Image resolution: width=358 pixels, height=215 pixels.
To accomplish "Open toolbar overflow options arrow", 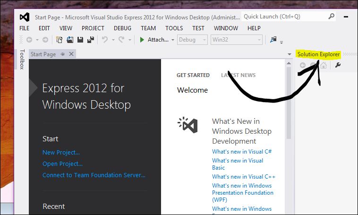I will point(281,42).
